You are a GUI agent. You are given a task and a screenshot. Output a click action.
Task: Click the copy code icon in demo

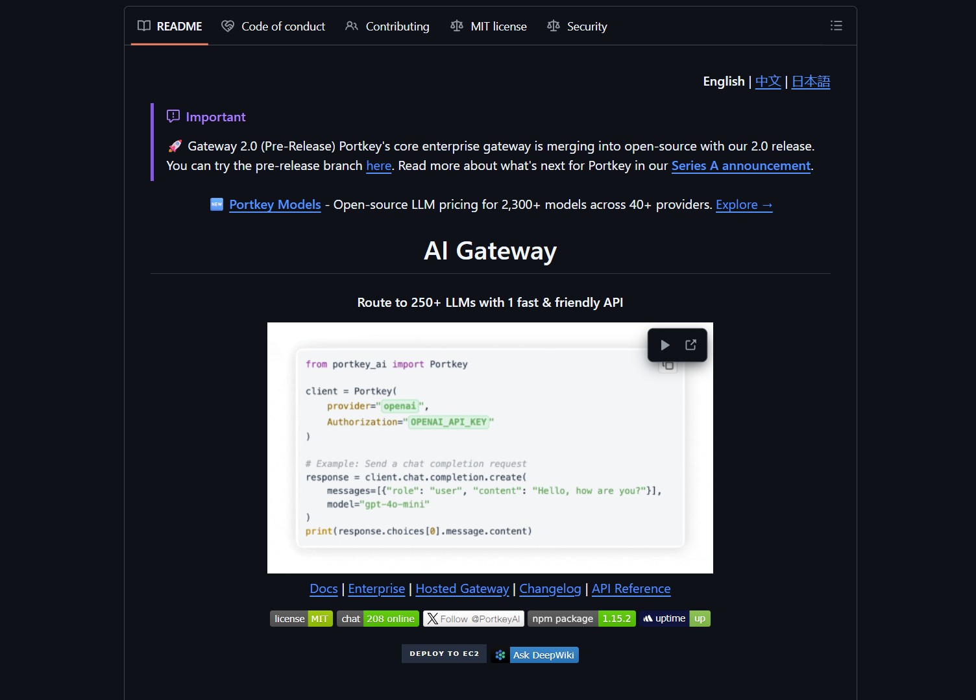[x=668, y=367]
